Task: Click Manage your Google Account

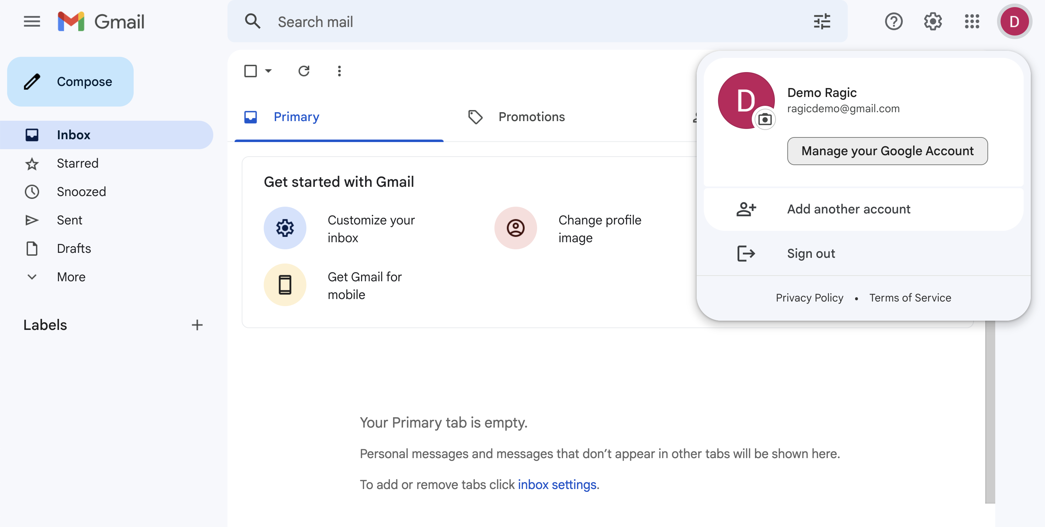Action: coord(887,151)
